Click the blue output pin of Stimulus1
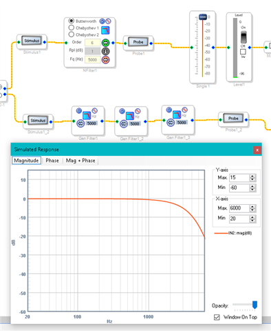The image size is (271, 331). [x=45, y=42]
